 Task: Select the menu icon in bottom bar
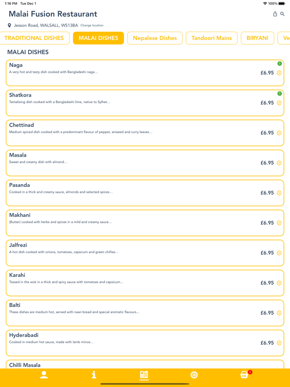point(144,375)
